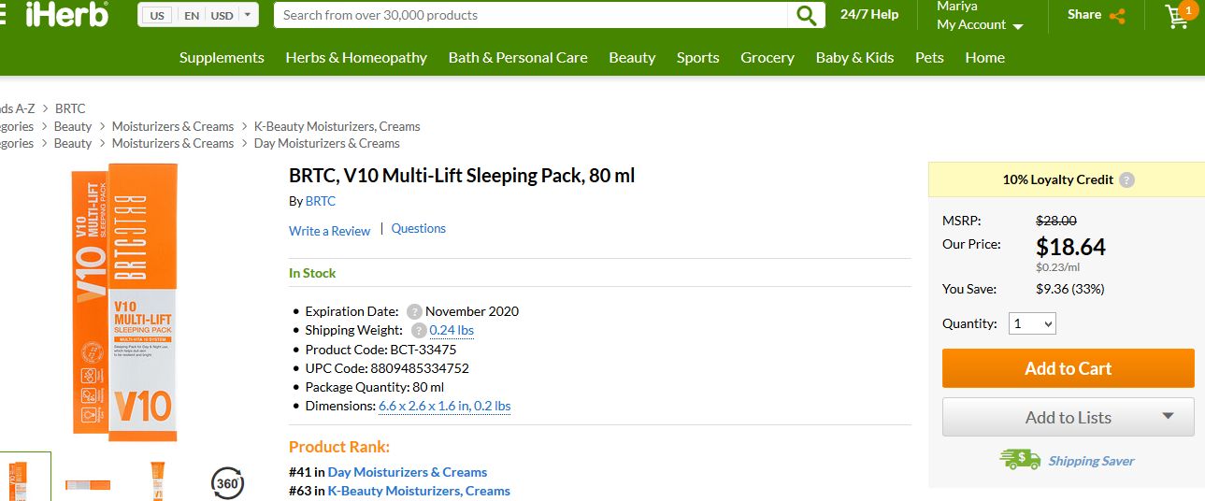Click the Loyalty Credit help question mark

click(1127, 180)
